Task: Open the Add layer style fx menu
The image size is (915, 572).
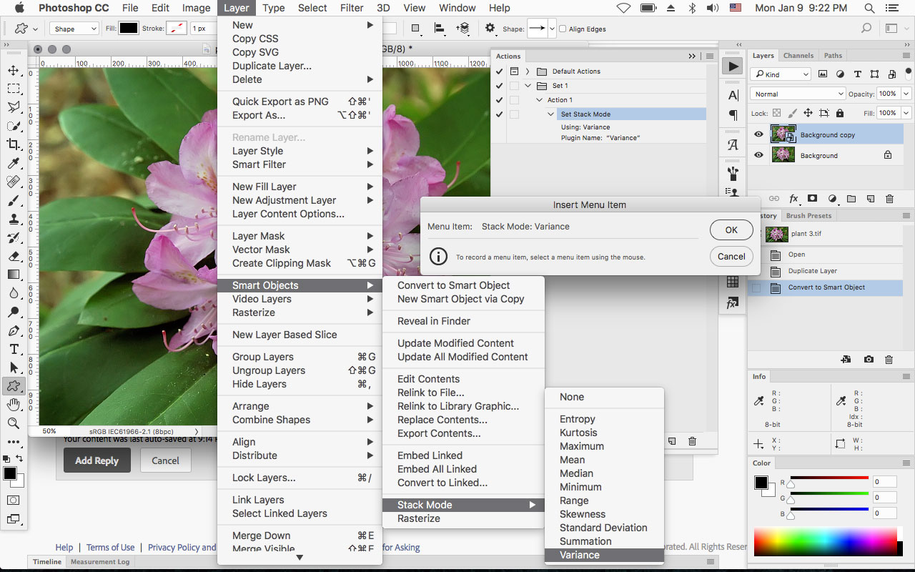Action: pyautogui.click(x=792, y=199)
